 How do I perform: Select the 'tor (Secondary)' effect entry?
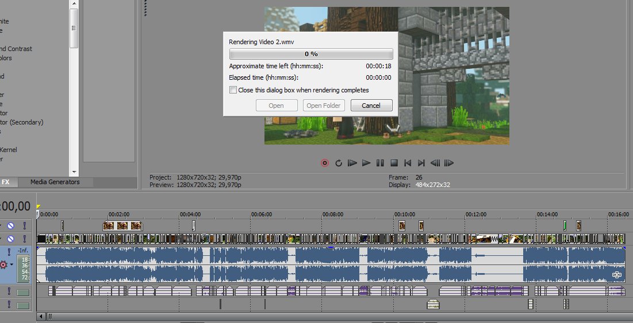21,122
